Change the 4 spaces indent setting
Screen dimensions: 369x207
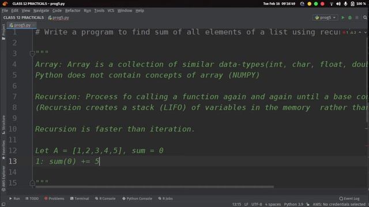click(273, 205)
